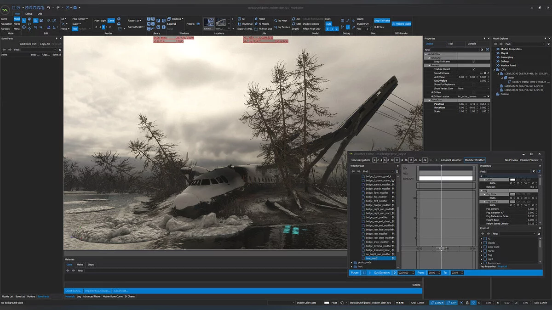Click the Add Bone Part button
This screenshot has width=552, height=310.
pyautogui.click(x=28, y=44)
